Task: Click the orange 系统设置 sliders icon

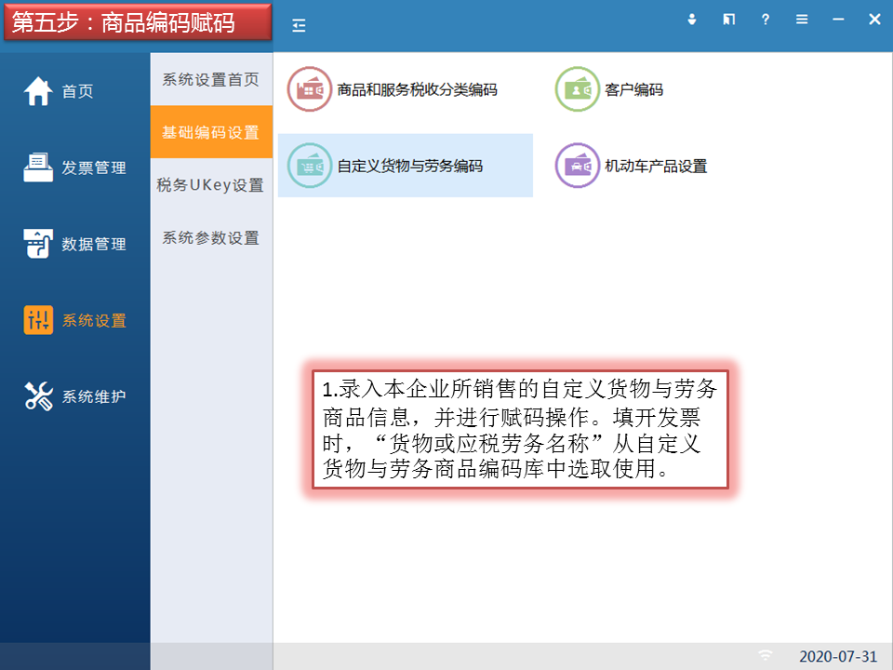Action: [x=38, y=320]
